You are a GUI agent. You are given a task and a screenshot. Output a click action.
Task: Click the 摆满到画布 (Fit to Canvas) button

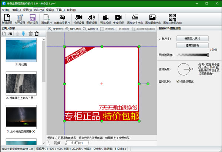[x=192, y=45]
